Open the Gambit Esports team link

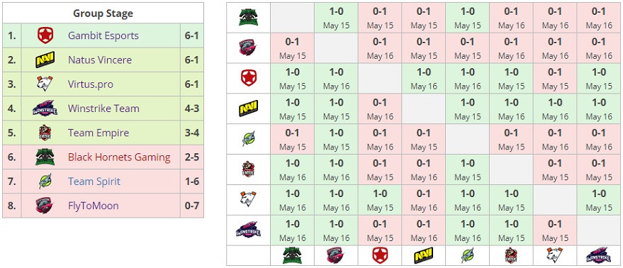click(x=103, y=35)
